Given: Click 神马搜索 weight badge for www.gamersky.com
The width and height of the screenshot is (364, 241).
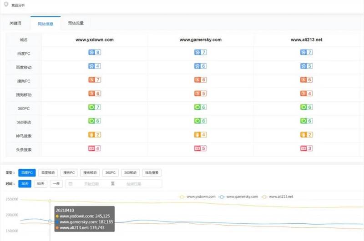Looking at the screenshot, I should tap(201, 134).
